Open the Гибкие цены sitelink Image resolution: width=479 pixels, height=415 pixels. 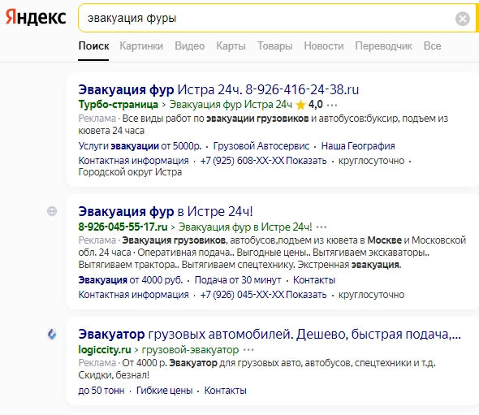click(164, 391)
